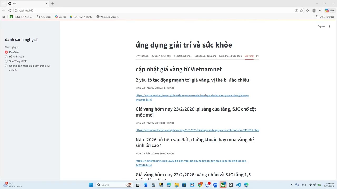Viewport: 337px width, 189px height.
Task: Open the tab actions dropdown arrow
Action: (x=3, y=3)
